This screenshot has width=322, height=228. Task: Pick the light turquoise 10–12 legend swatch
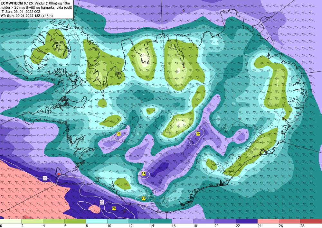tap(118, 221)
